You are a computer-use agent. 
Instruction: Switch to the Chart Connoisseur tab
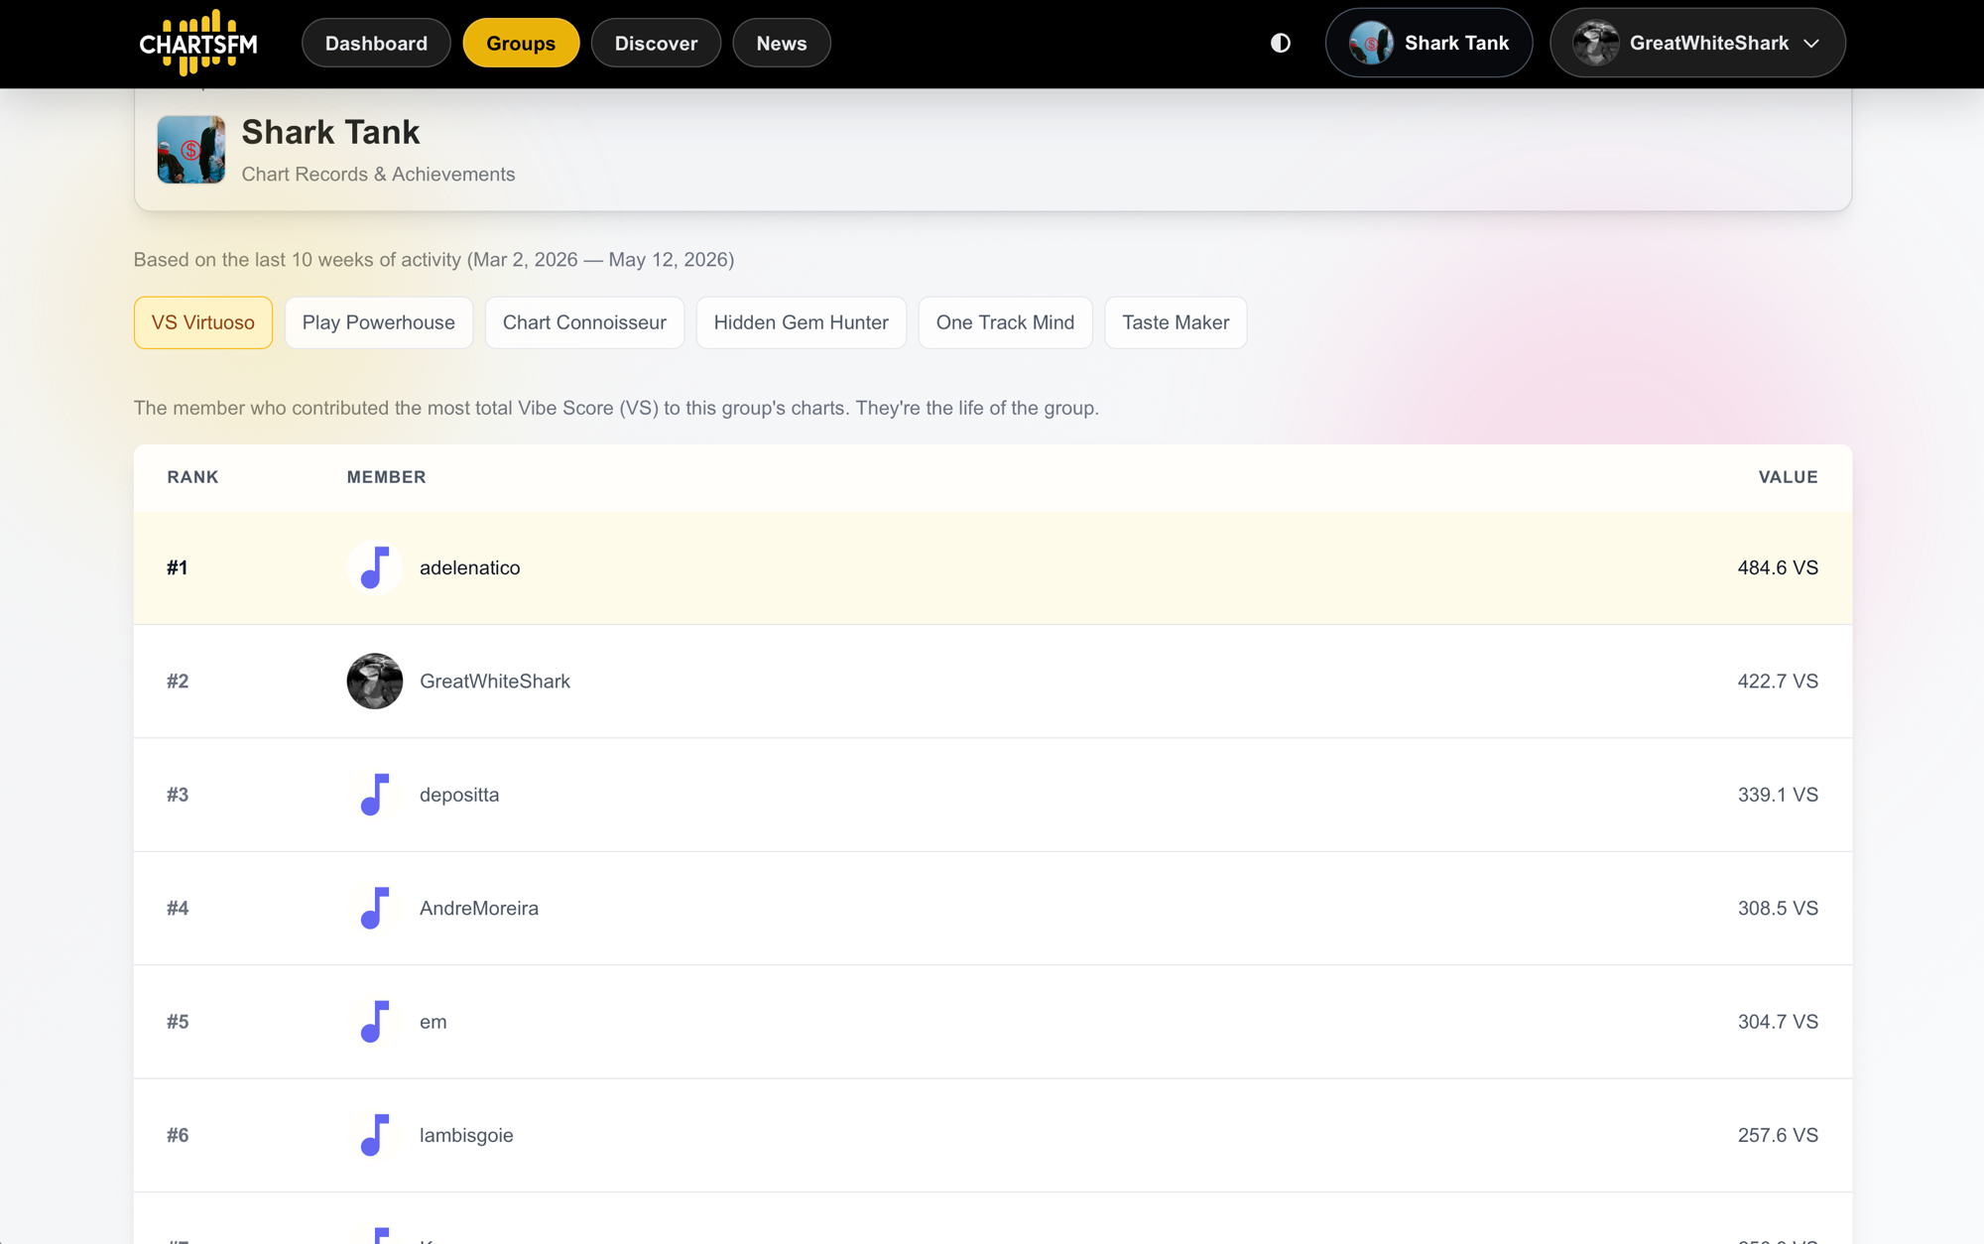584,322
